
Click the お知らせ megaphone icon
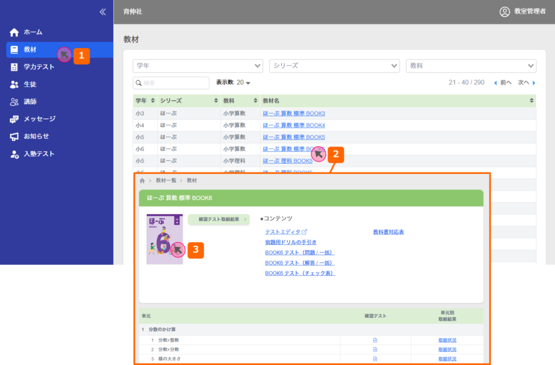(x=15, y=137)
